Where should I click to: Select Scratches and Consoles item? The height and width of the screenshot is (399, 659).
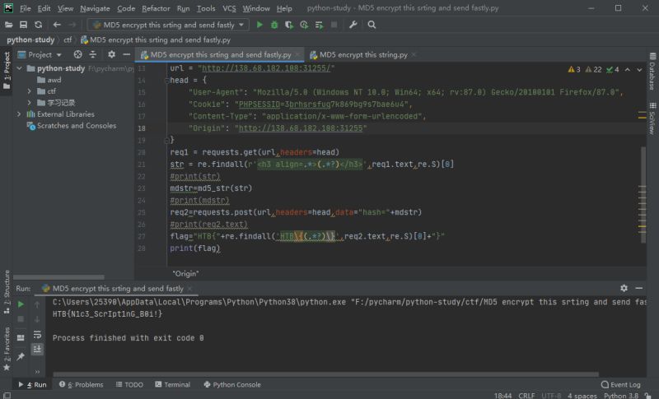coord(72,125)
